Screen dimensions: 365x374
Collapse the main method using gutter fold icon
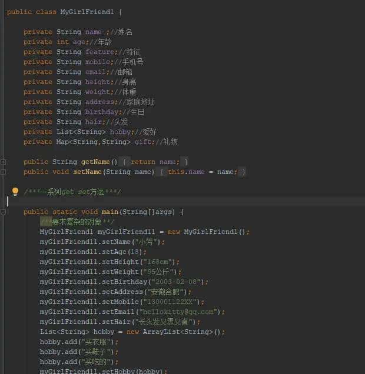(4, 212)
